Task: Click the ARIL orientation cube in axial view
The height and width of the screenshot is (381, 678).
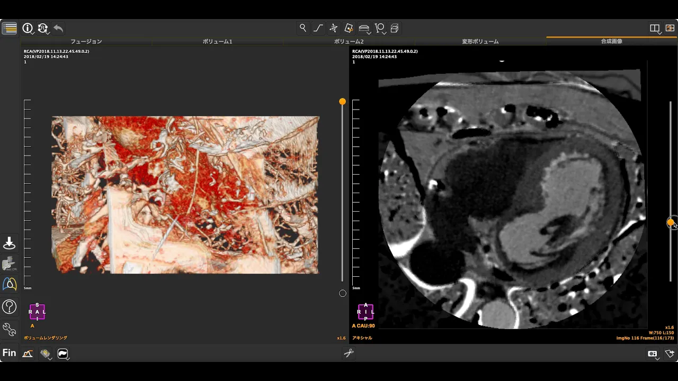Action: click(365, 312)
